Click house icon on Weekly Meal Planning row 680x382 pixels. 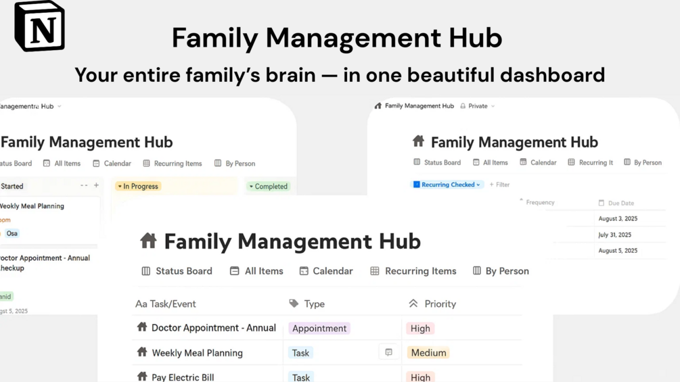coord(142,352)
